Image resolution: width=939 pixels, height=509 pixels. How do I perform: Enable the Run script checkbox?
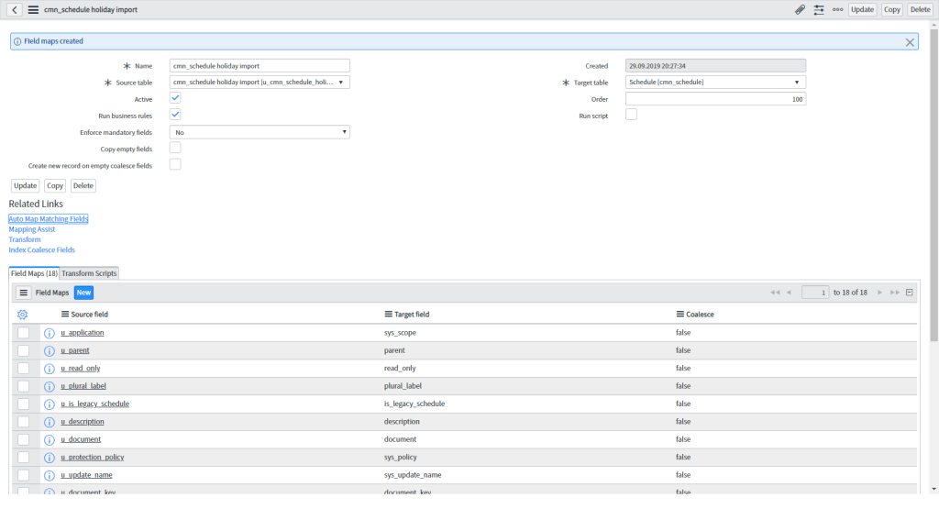click(x=631, y=115)
